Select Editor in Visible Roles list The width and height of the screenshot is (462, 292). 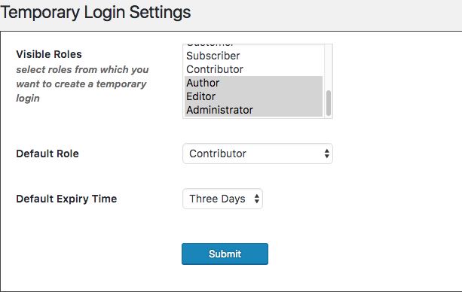pos(253,96)
